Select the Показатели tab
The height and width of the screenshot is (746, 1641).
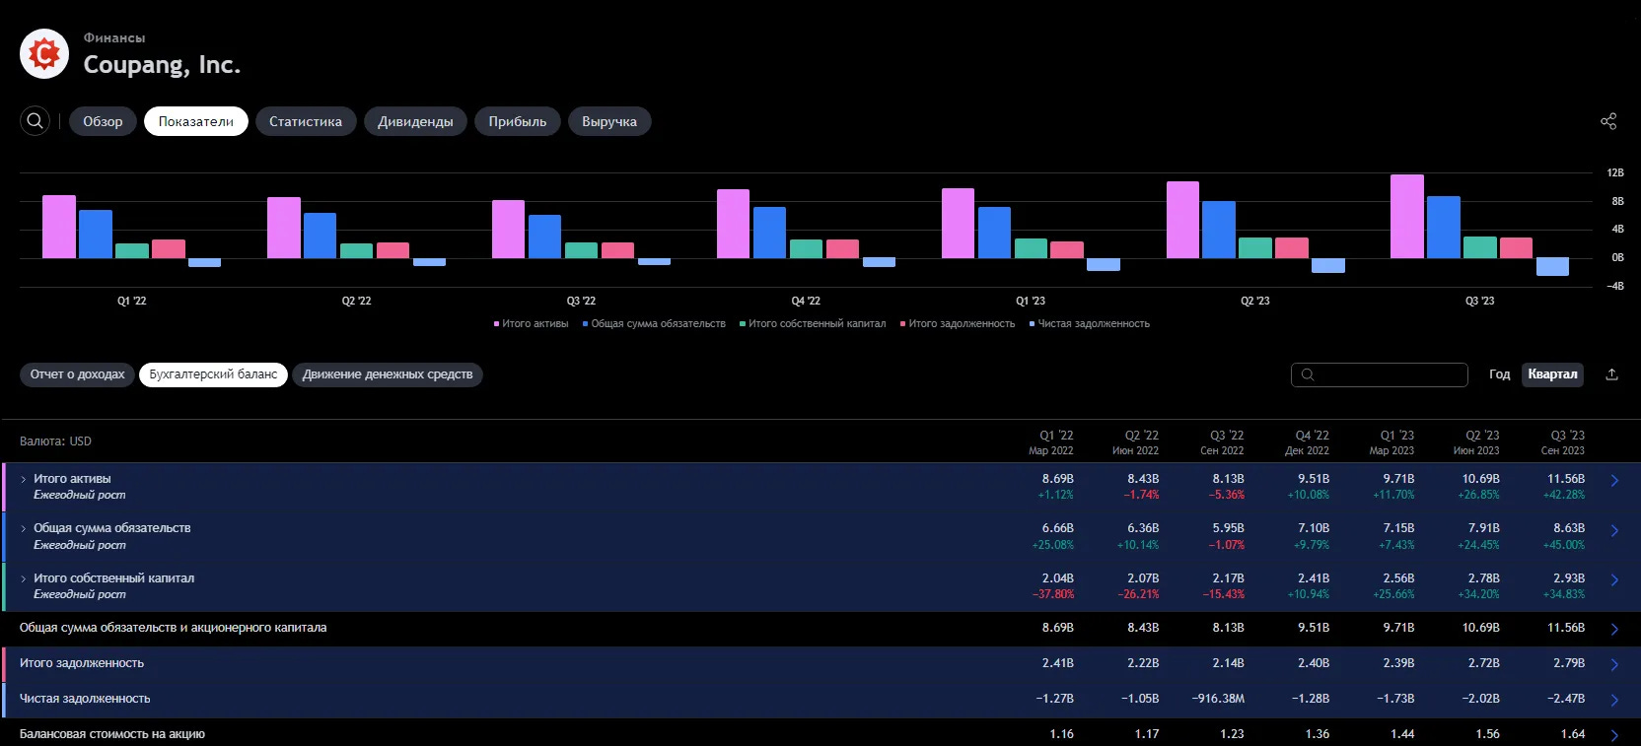coord(196,121)
